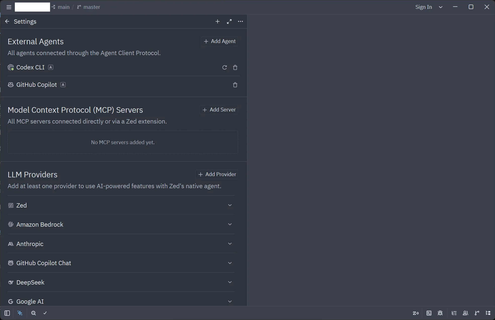
Task: Open project search from the status bar
Action: (x=33, y=313)
